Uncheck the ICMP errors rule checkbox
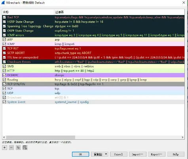Viewport: 188px width, 159px height. 4,35
